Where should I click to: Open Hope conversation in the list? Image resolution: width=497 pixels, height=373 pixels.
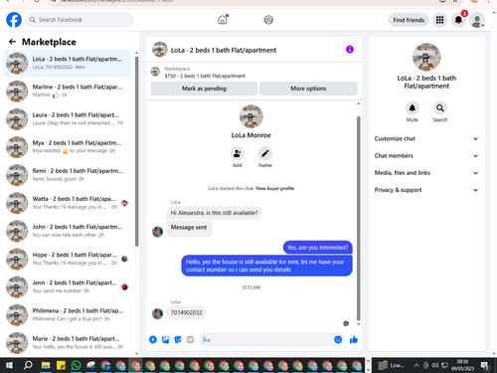67,259
